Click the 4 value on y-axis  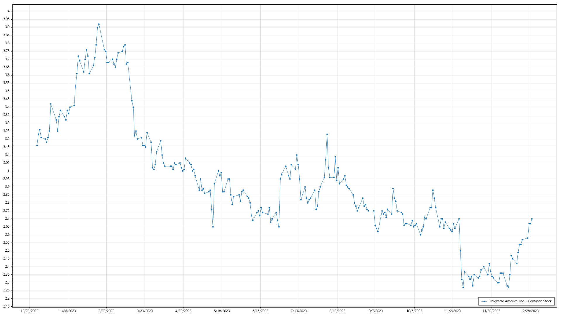pyautogui.click(x=9, y=11)
